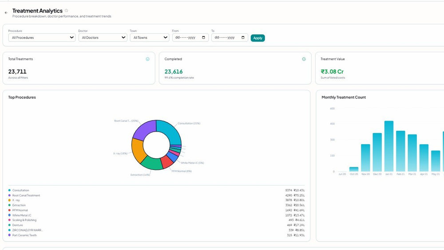Click the Apply filter button
444x250 pixels.
(258, 38)
